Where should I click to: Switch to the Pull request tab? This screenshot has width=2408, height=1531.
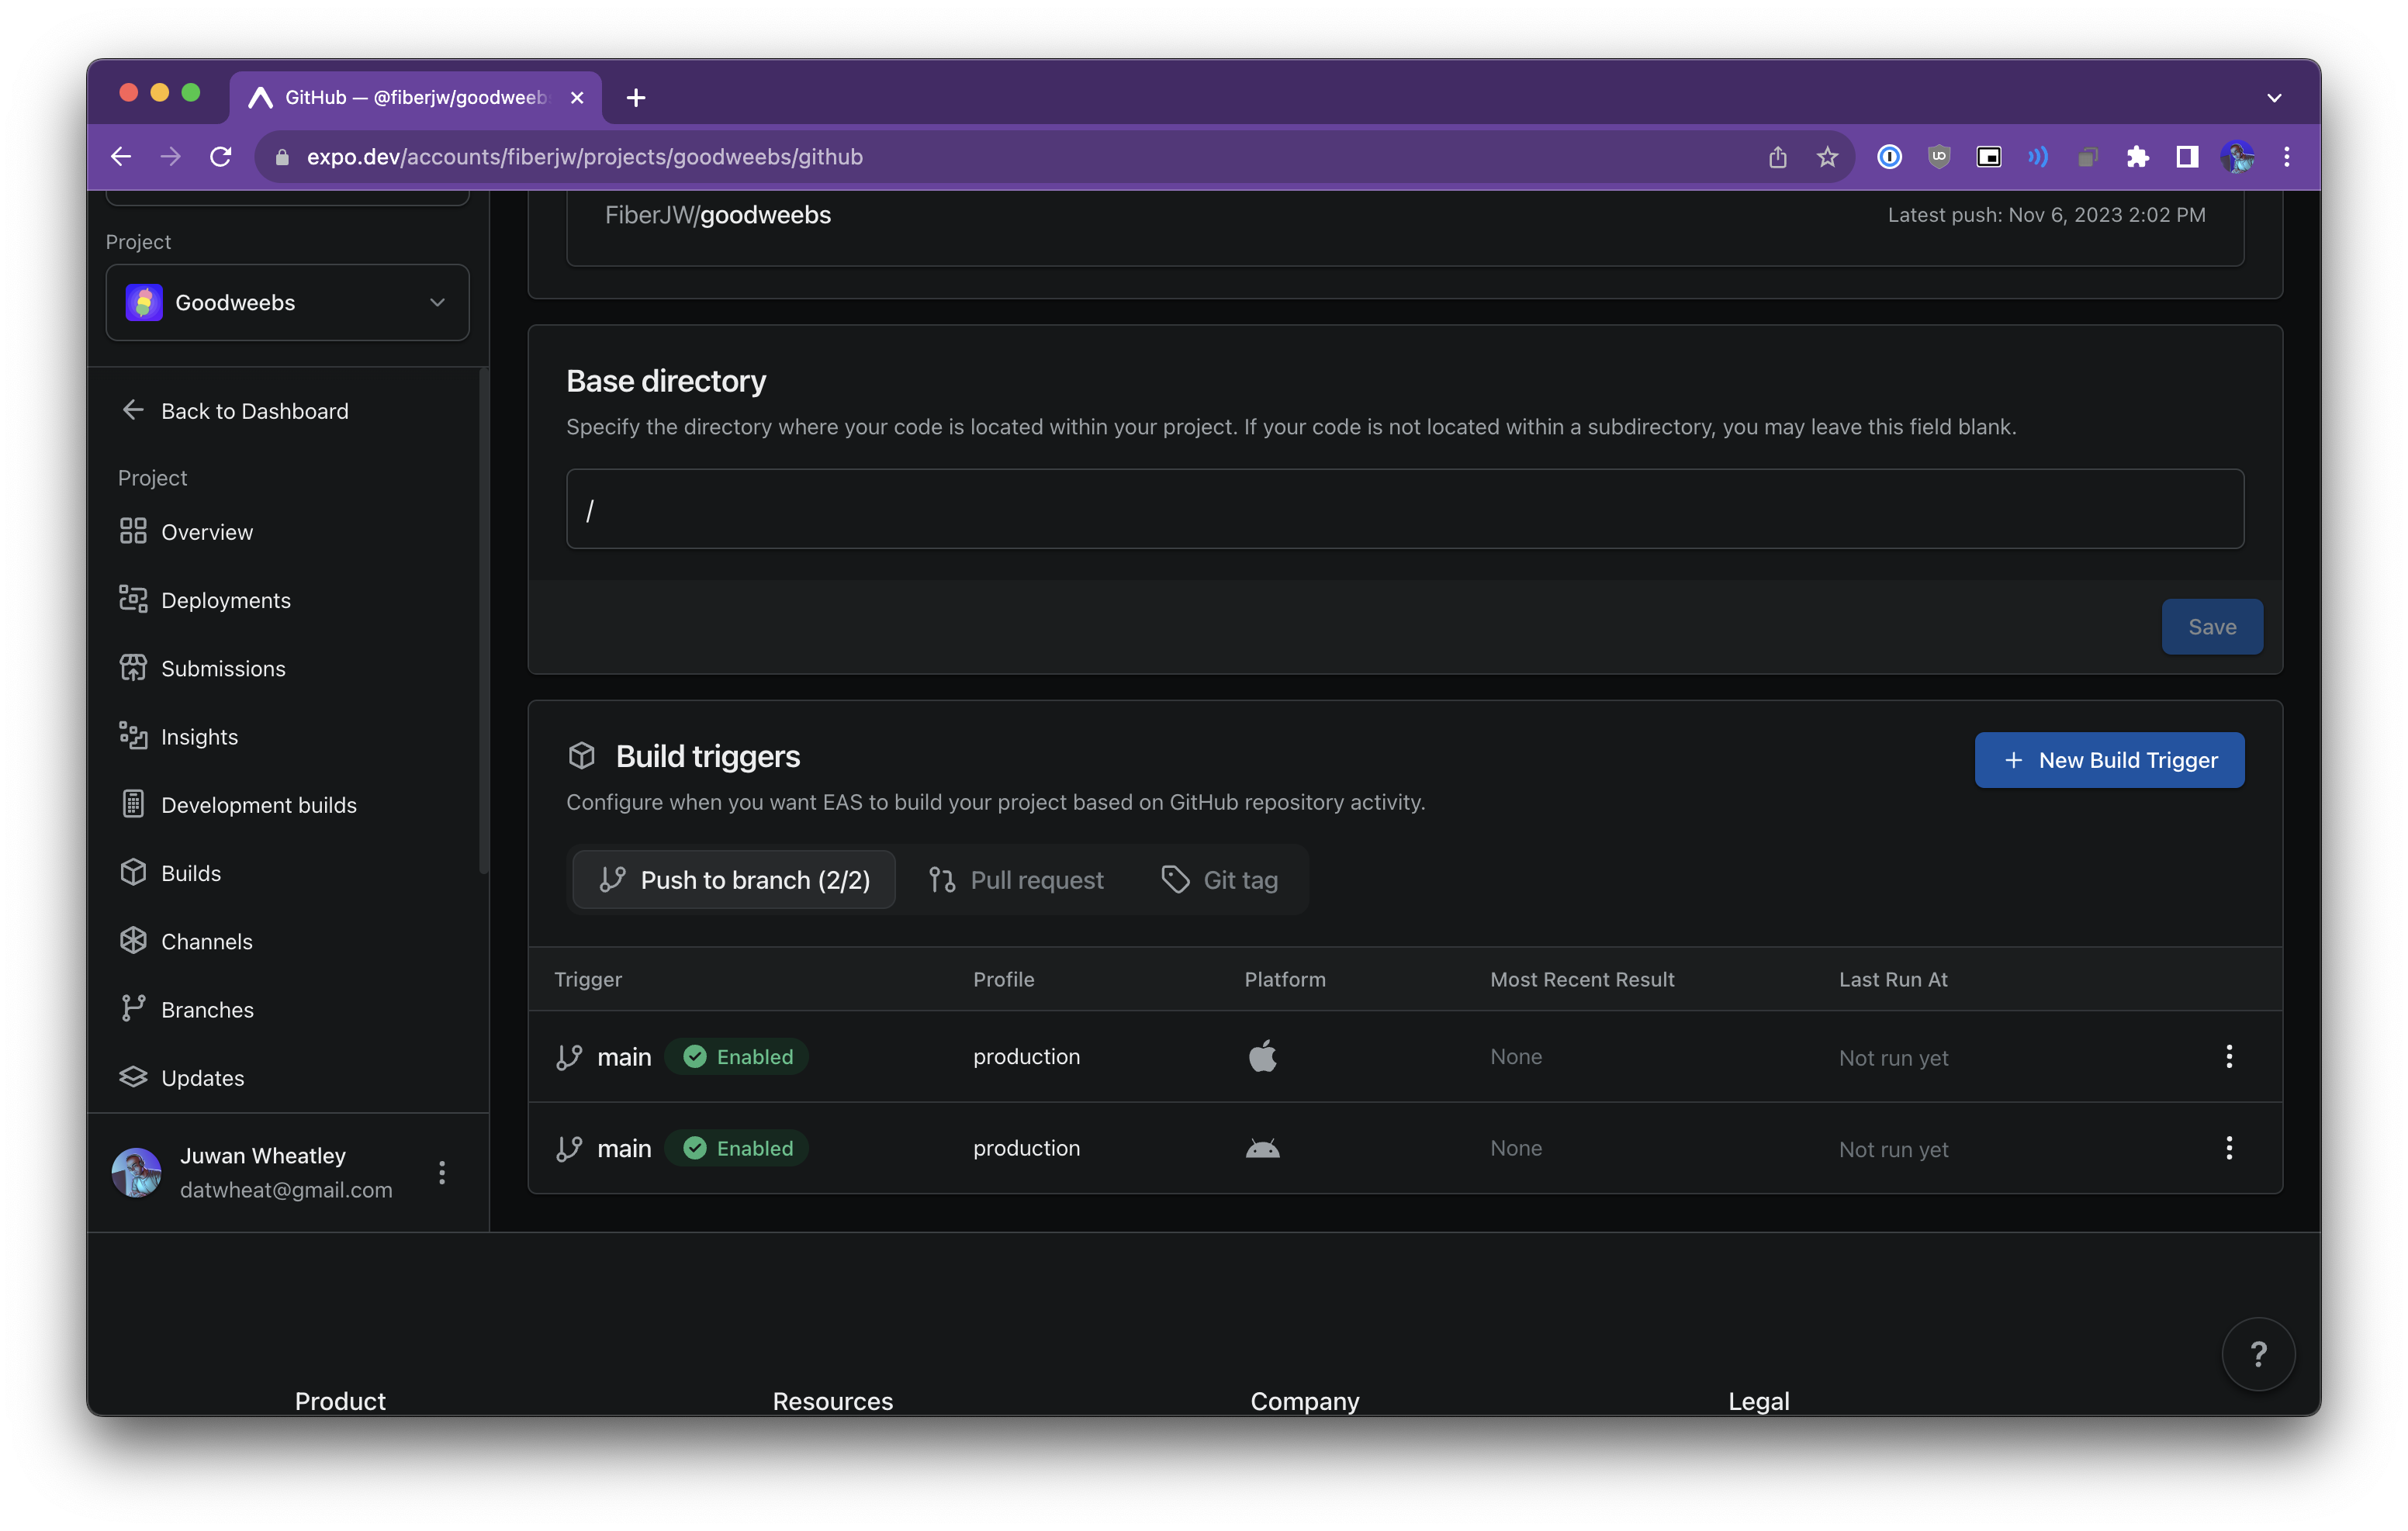[1016, 879]
